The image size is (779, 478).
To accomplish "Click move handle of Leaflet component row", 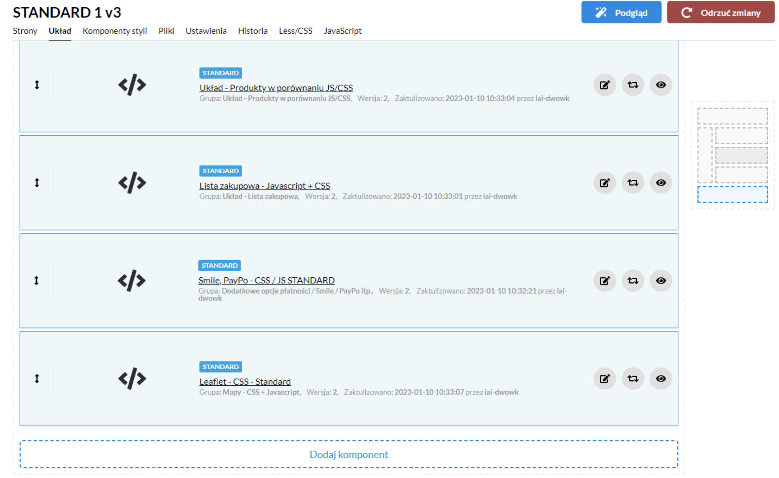I will pos(37,379).
